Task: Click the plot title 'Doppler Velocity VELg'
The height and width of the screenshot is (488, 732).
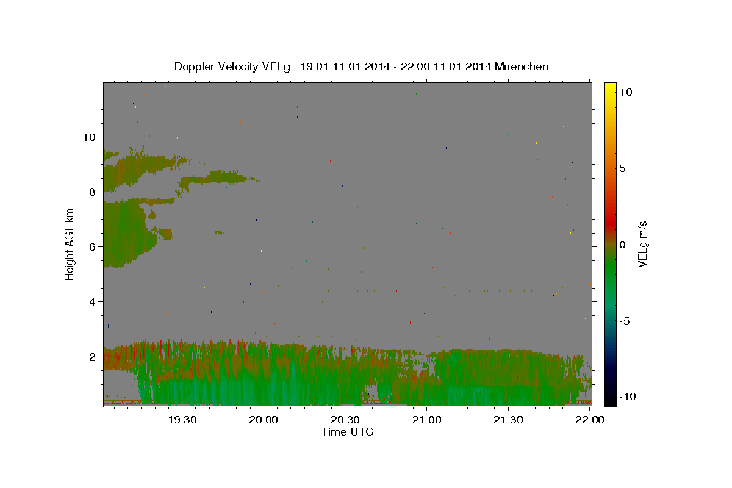Action: [232, 66]
